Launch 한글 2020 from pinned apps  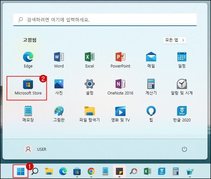(x=182, y=114)
